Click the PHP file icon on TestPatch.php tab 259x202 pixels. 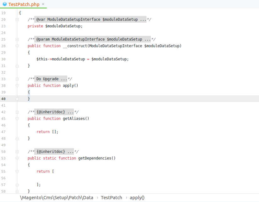(x=5, y=4)
